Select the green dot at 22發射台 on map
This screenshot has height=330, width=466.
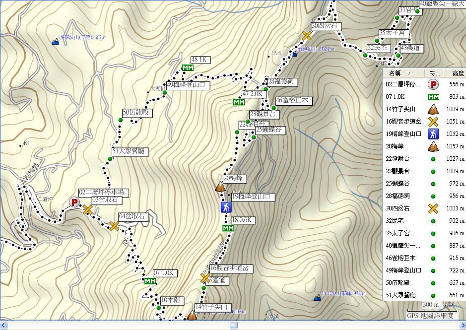237,132
